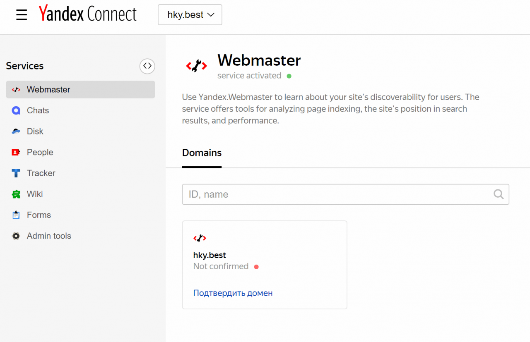Click the magnifier search icon

[499, 194]
